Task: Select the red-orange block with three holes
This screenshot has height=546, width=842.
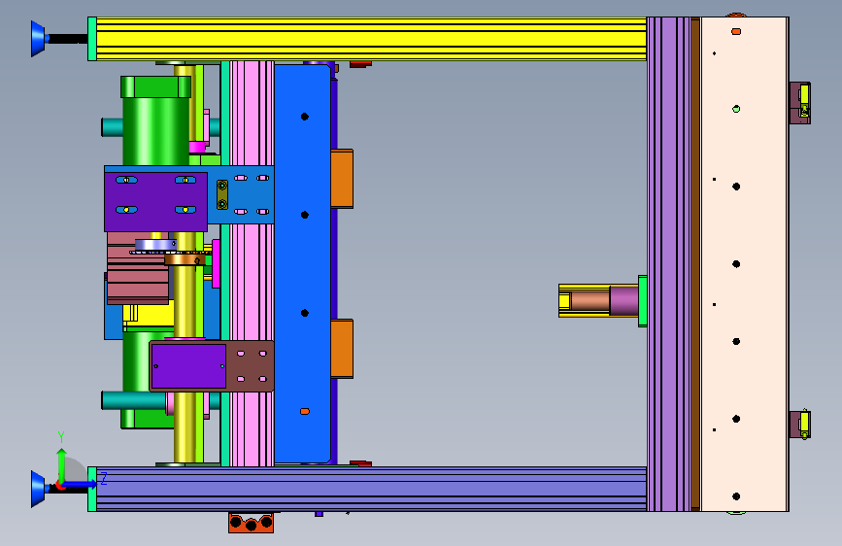Action: (x=251, y=523)
